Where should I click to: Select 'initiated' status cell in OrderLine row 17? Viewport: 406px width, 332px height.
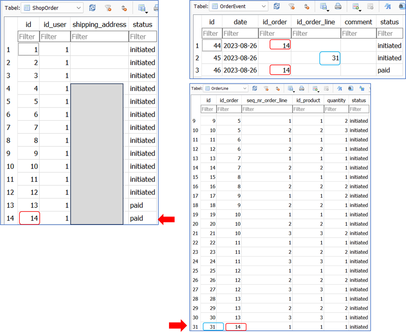click(359, 196)
